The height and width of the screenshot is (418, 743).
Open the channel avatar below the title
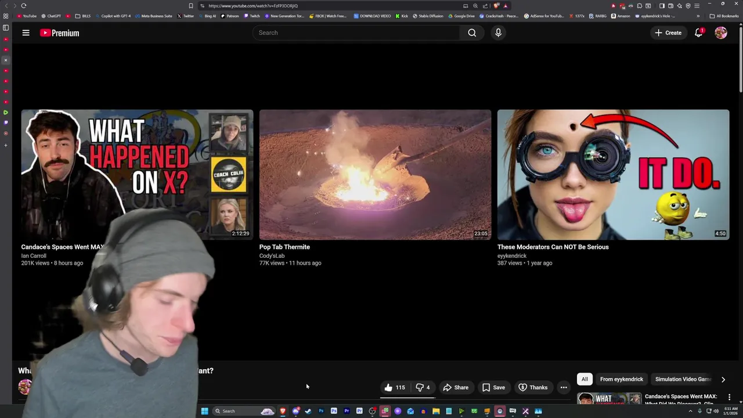25,387
